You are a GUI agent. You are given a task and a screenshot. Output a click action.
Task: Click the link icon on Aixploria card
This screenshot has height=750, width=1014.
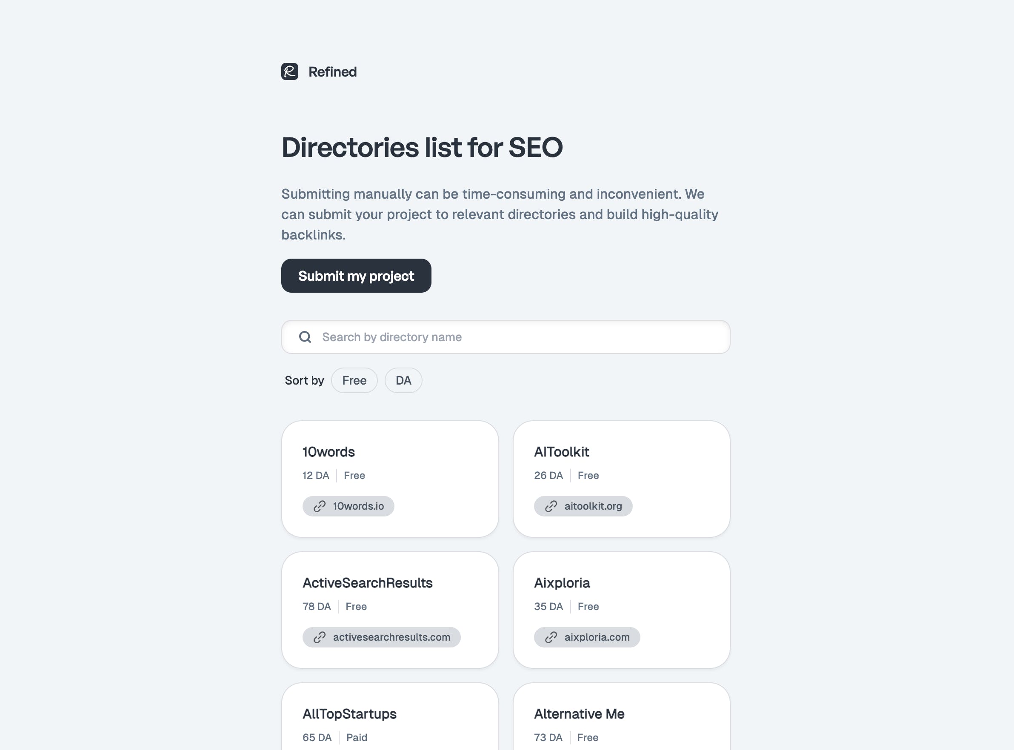coord(551,636)
